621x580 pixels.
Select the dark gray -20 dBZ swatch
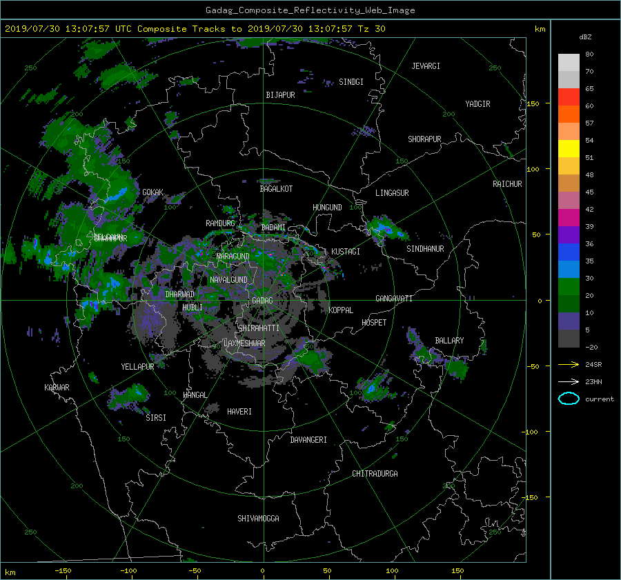(x=569, y=339)
